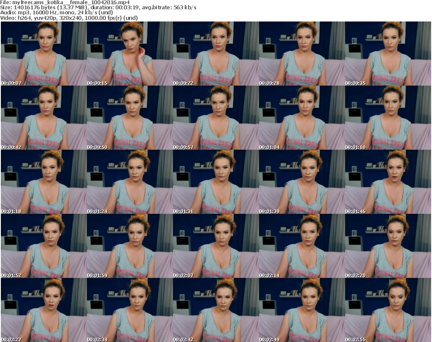Screen dimensions: 432x342
Task: Select the thumbnail timestamped 00:01:39
Action: point(302,182)
